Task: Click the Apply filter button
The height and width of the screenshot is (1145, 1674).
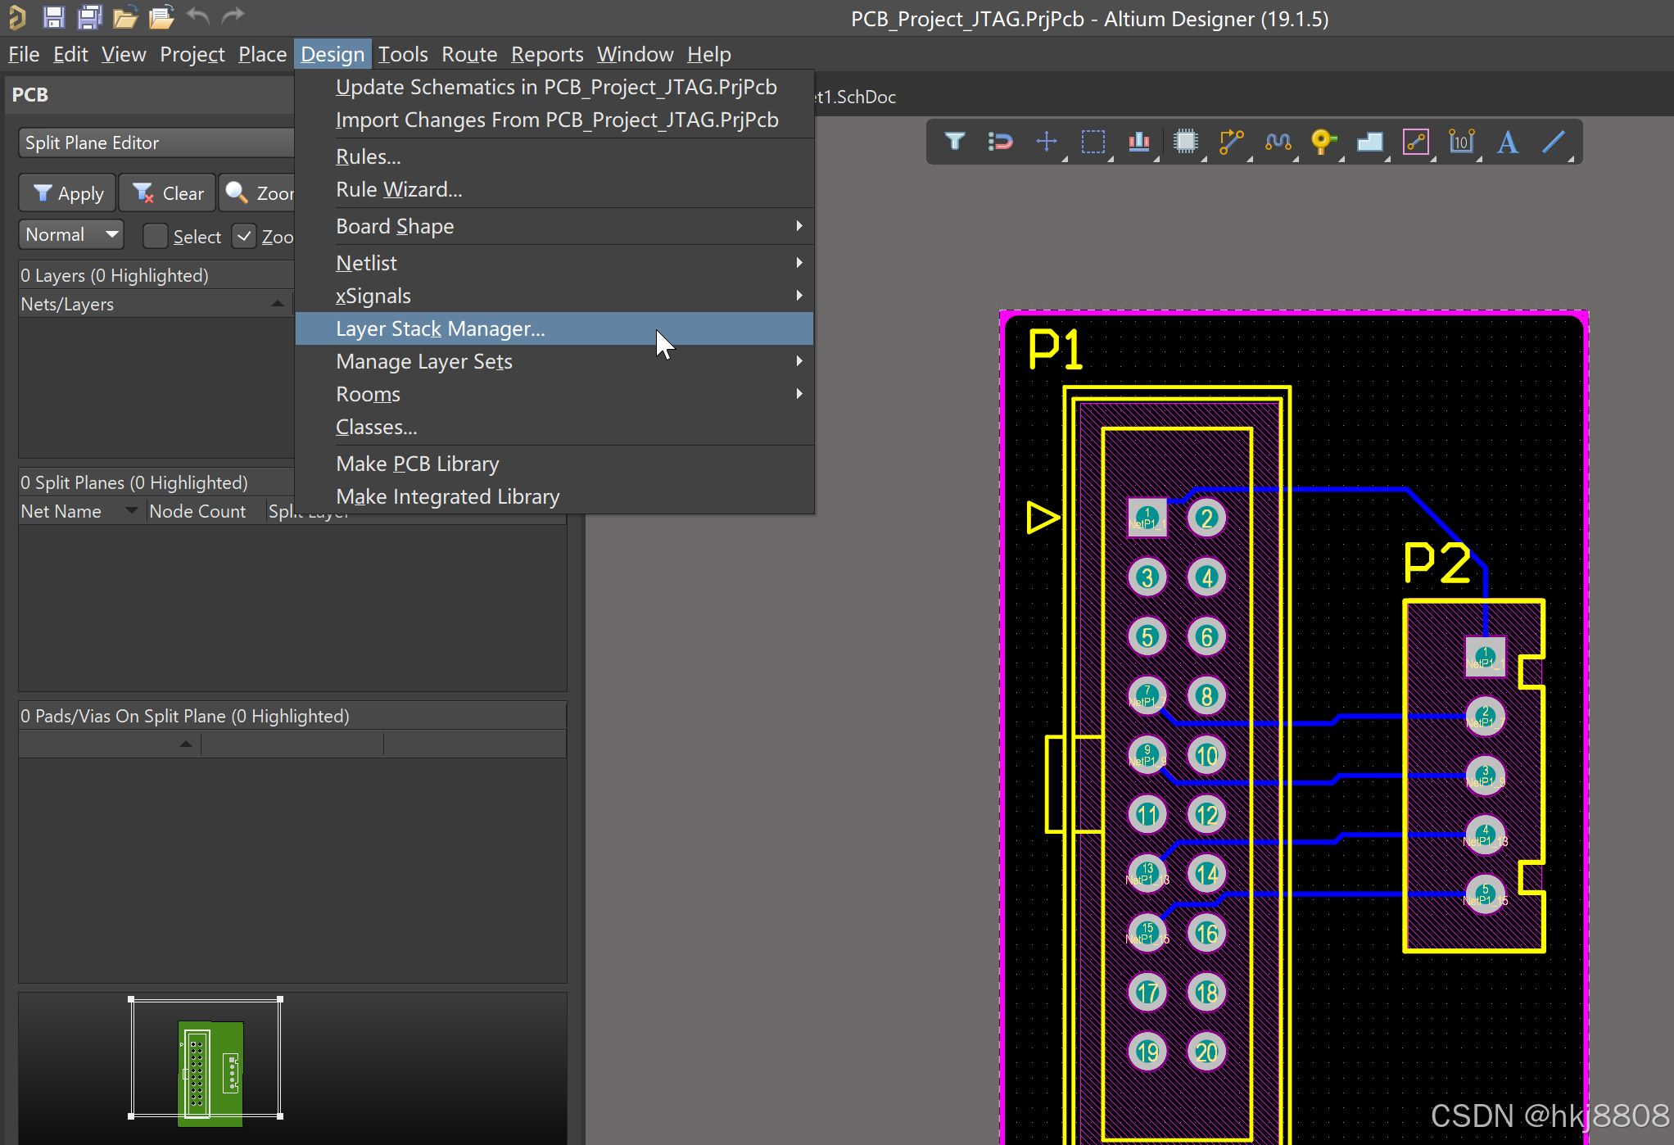Action: coord(69,193)
